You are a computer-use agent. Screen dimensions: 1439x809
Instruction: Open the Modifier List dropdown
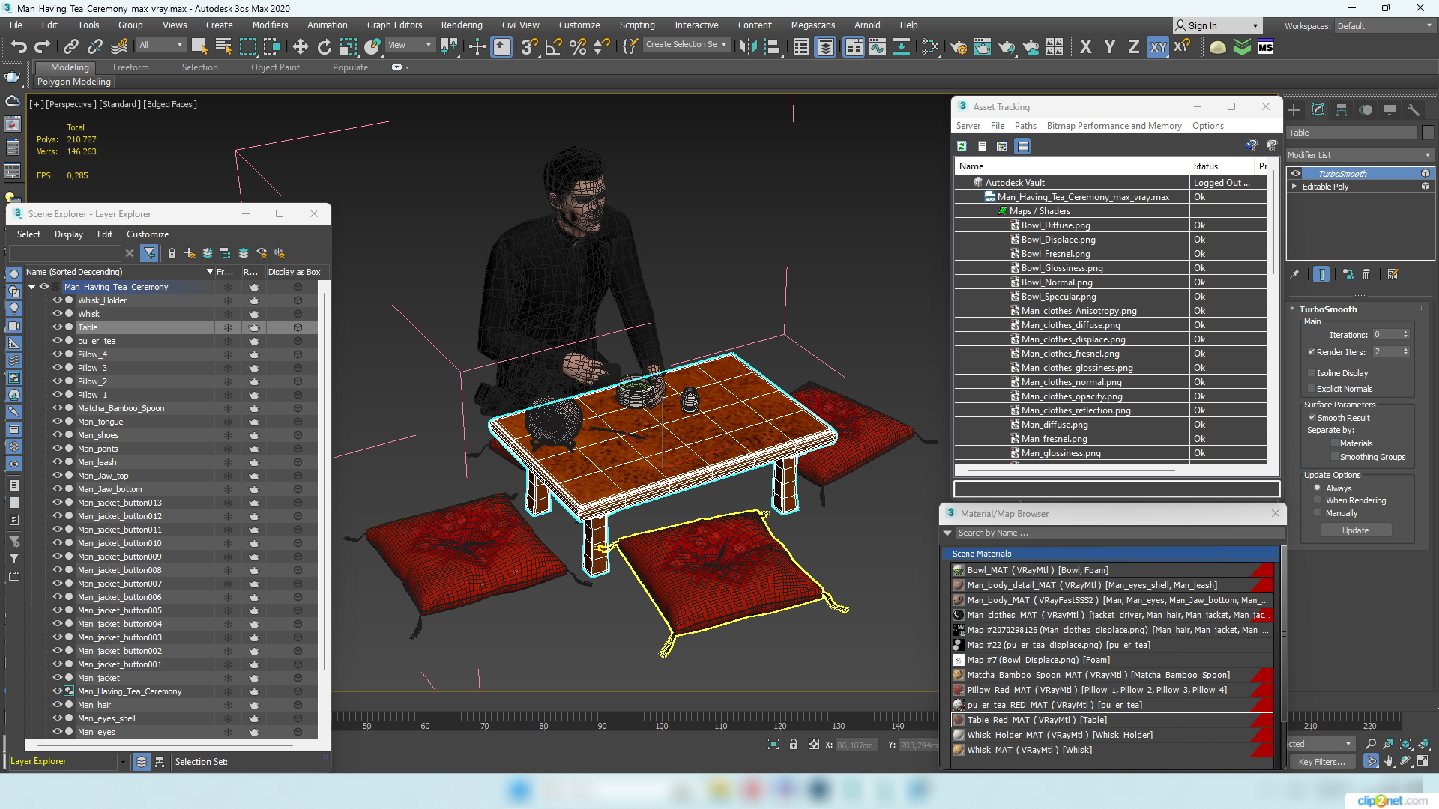pos(1359,155)
